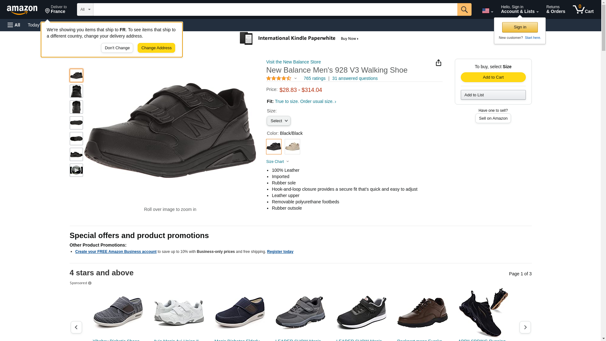Click the Amazon logo
The height and width of the screenshot is (341, 606).
coord(22,10)
